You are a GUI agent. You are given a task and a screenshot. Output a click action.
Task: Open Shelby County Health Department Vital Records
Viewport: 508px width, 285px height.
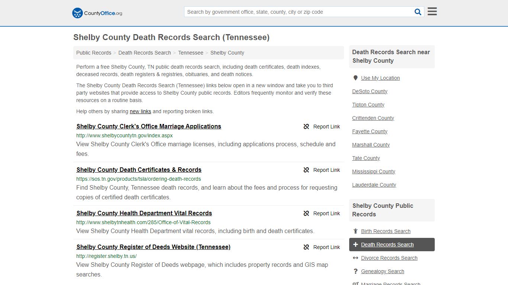click(x=144, y=213)
